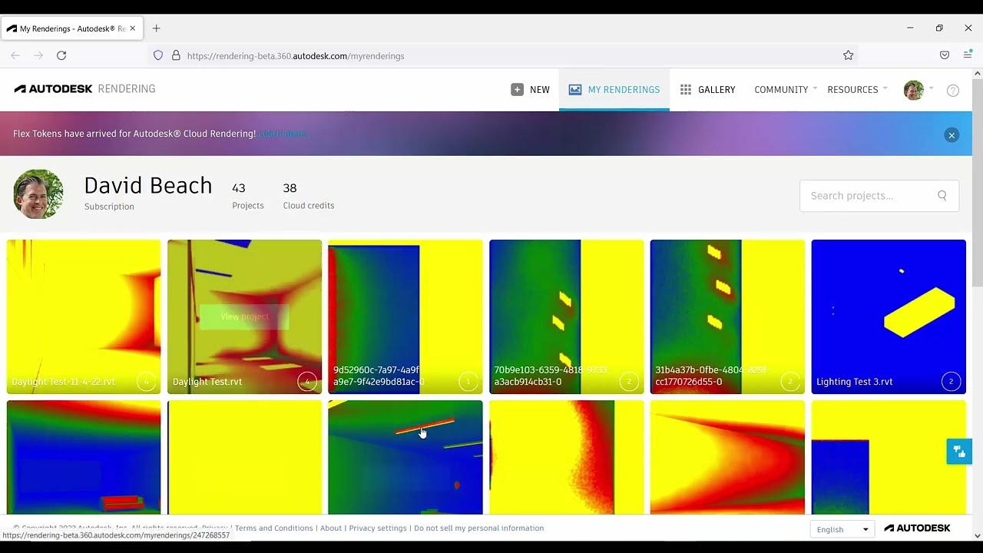Click render count badge on Daylight Test.rvt
The width and height of the screenshot is (983, 553).
click(x=307, y=382)
